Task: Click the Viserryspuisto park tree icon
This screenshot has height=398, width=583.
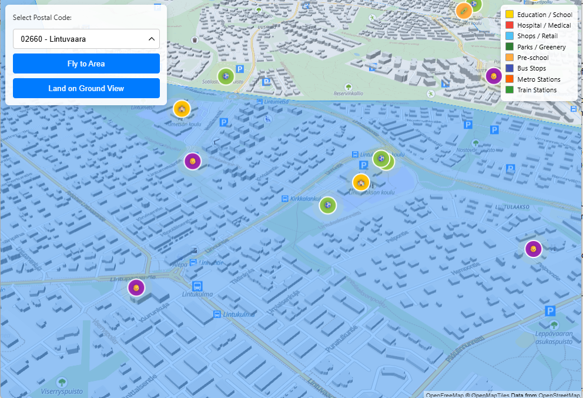Action: point(62,382)
